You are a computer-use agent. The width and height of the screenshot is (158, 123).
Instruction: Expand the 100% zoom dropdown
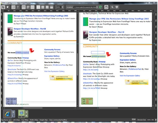[62, 7]
